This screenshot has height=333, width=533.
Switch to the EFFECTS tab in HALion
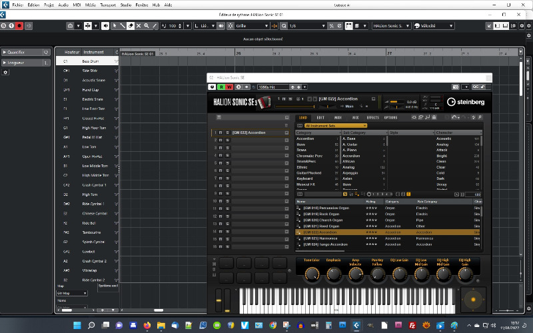[x=372, y=117]
